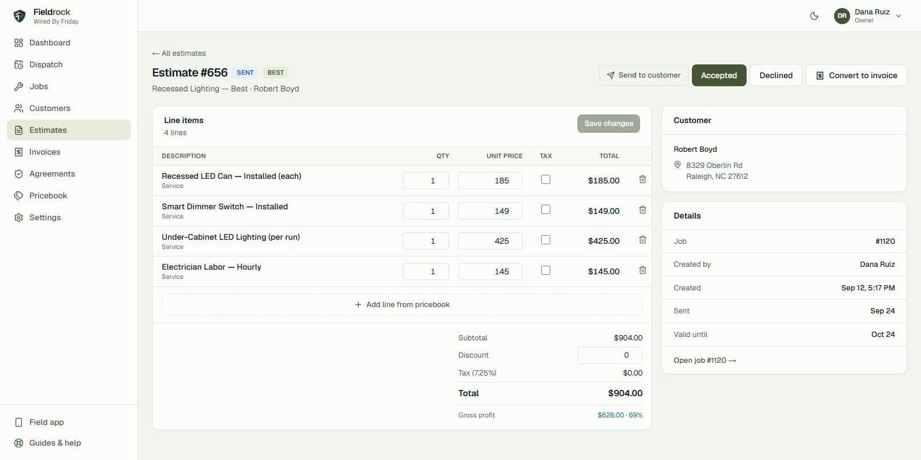The width and height of the screenshot is (921, 460).
Task: Save changes to line items
Action: pos(608,124)
